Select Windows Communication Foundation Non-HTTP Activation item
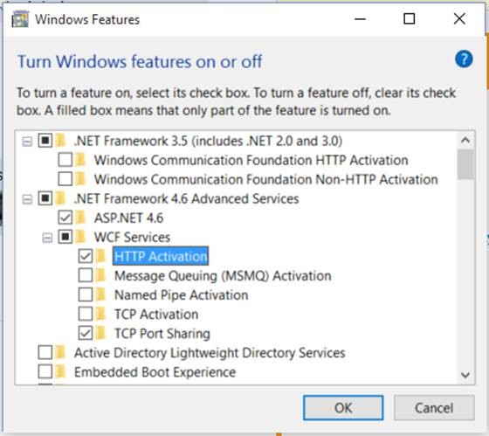 pos(266,179)
